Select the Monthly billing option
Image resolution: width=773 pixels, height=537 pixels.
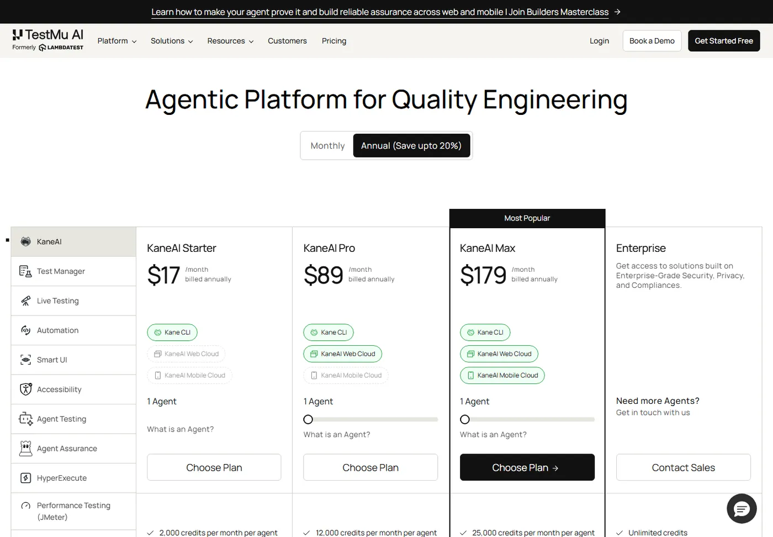pyautogui.click(x=327, y=146)
